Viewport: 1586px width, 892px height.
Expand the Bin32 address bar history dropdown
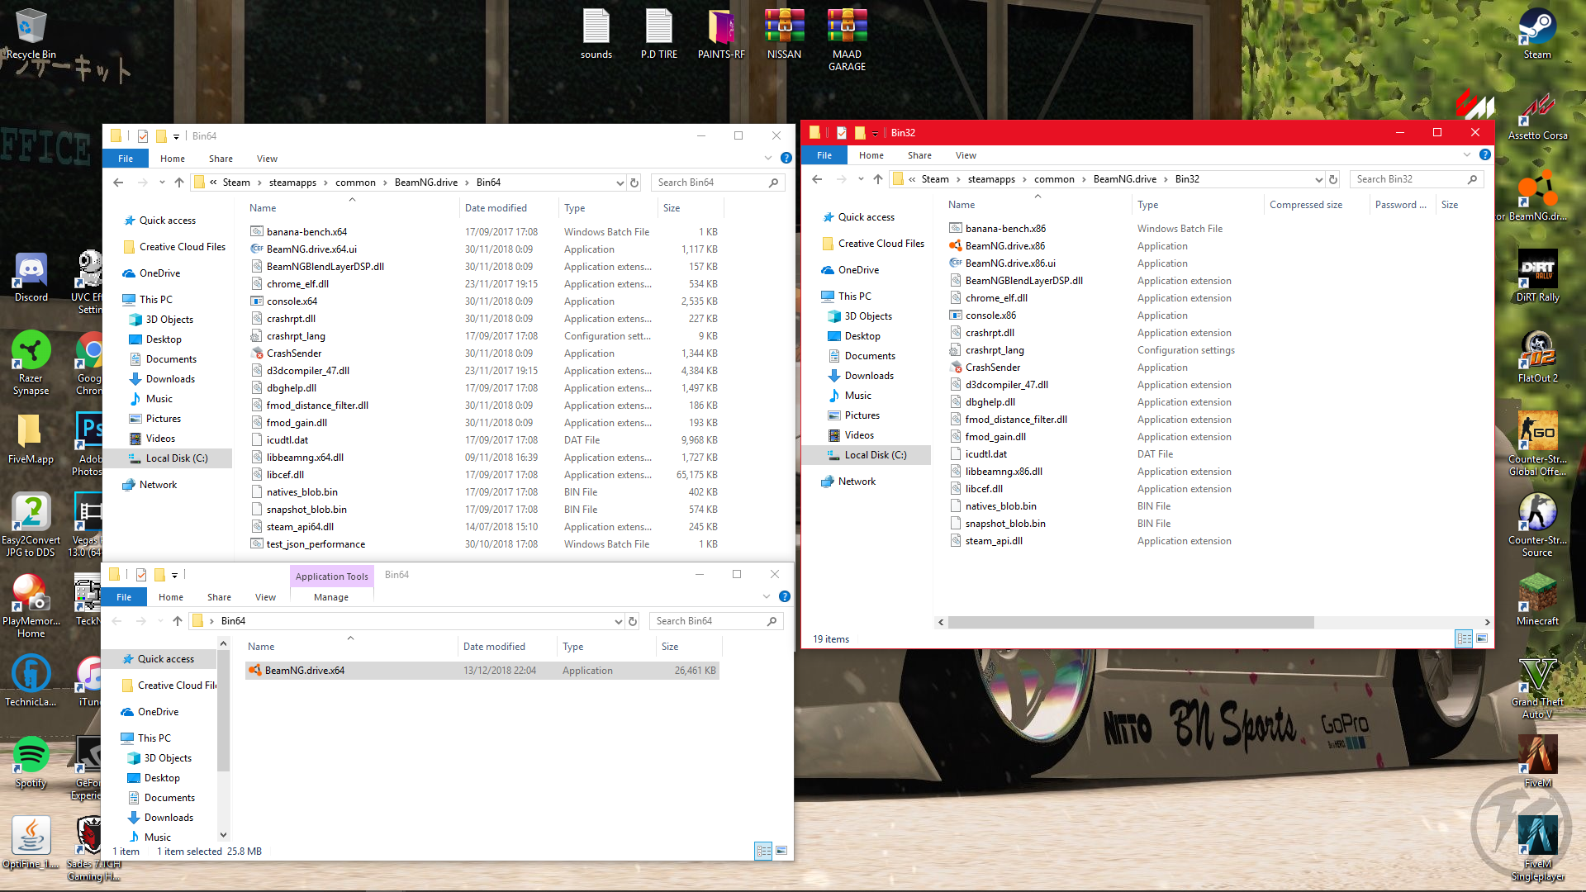coord(1318,179)
